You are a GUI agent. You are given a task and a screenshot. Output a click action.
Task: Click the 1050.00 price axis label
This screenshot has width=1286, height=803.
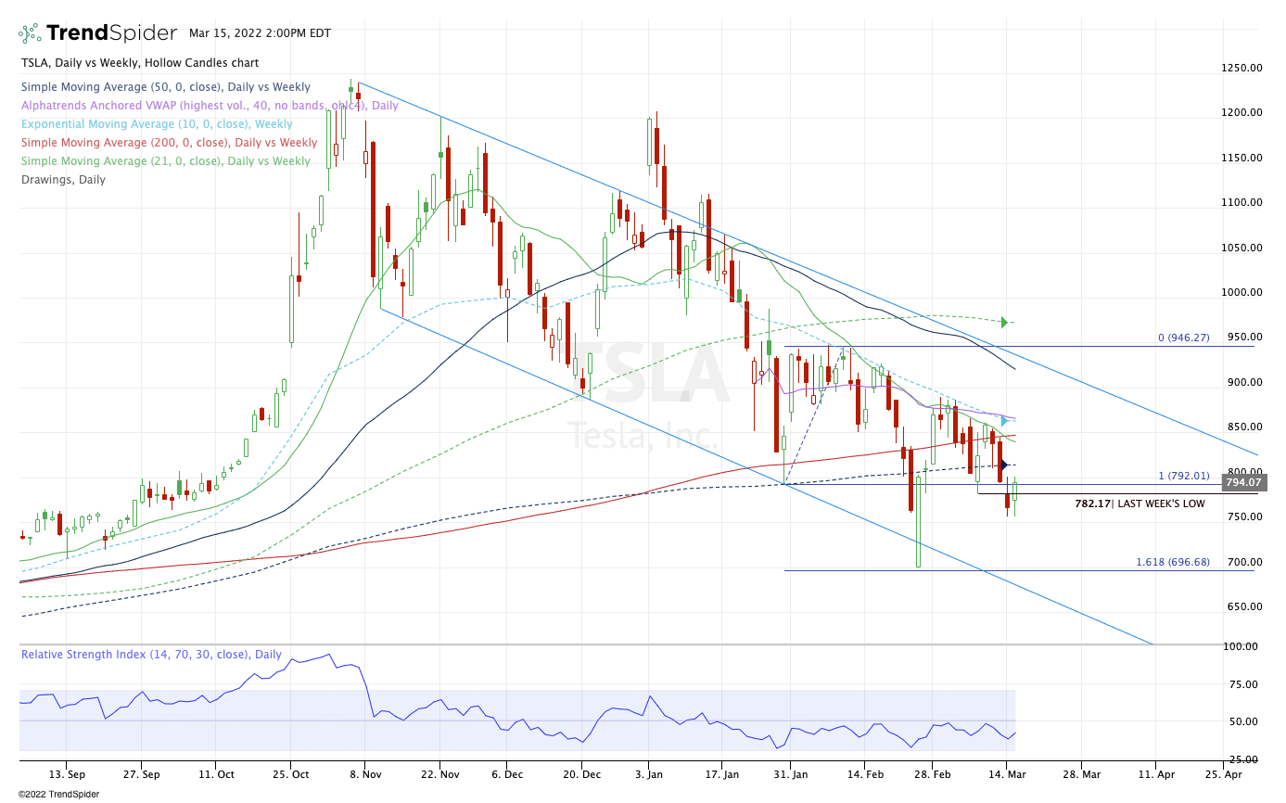(1241, 248)
